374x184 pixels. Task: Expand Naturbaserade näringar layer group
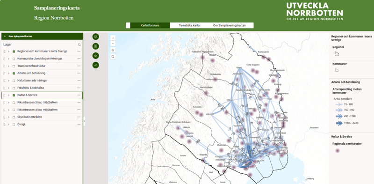tap(9, 81)
